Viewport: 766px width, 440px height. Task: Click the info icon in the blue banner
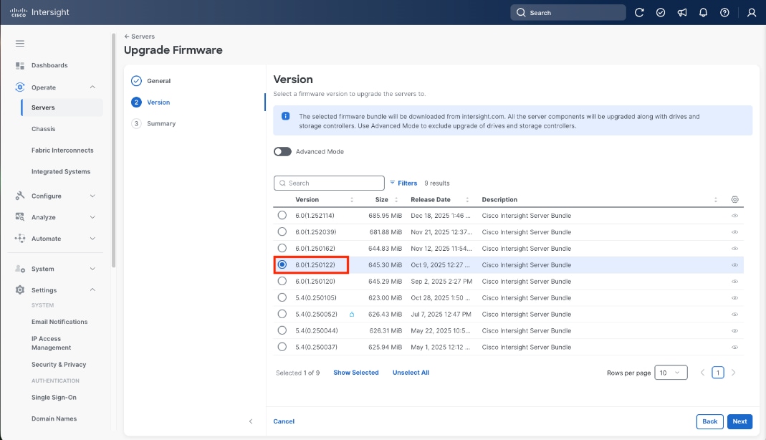tap(285, 116)
